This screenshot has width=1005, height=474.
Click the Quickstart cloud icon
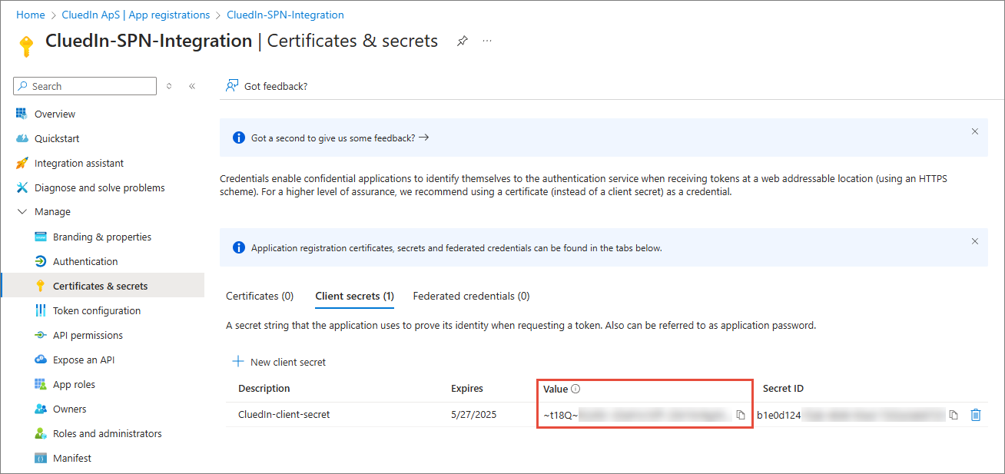click(x=22, y=138)
